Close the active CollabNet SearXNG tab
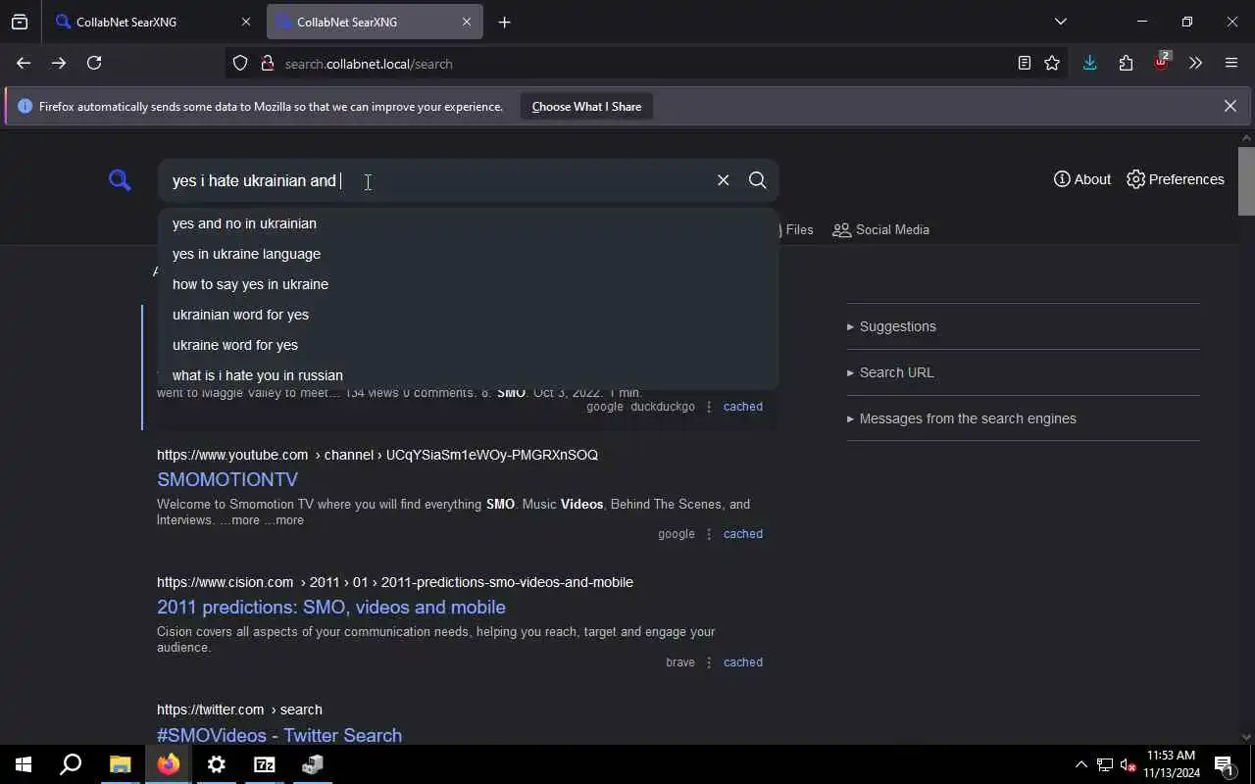Screen dimensions: 1255x784 click(x=466, y=22)
